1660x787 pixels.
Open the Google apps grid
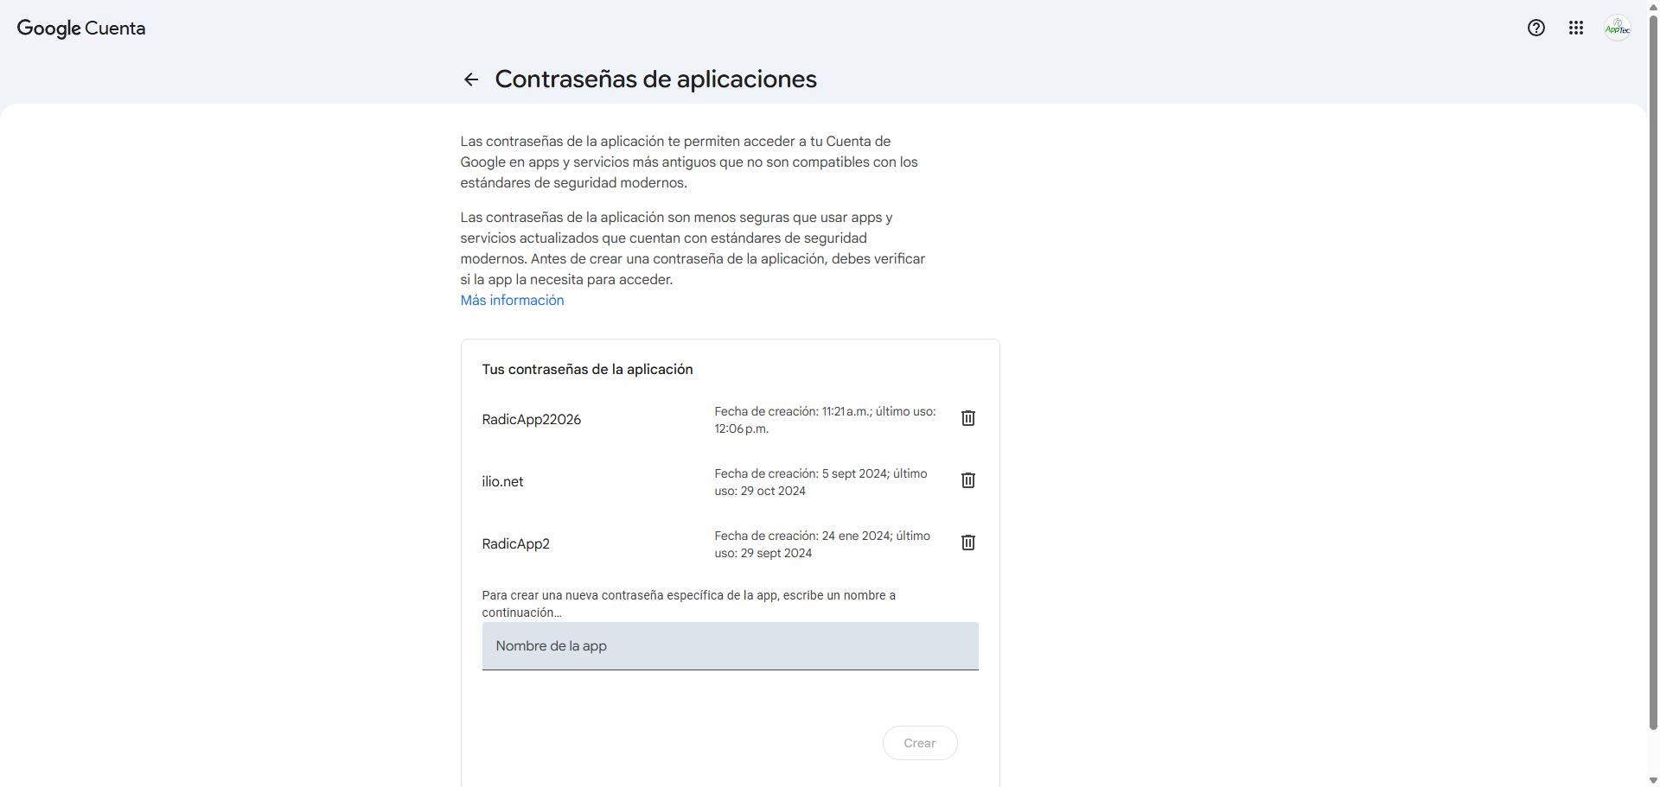pos(1575,28)
